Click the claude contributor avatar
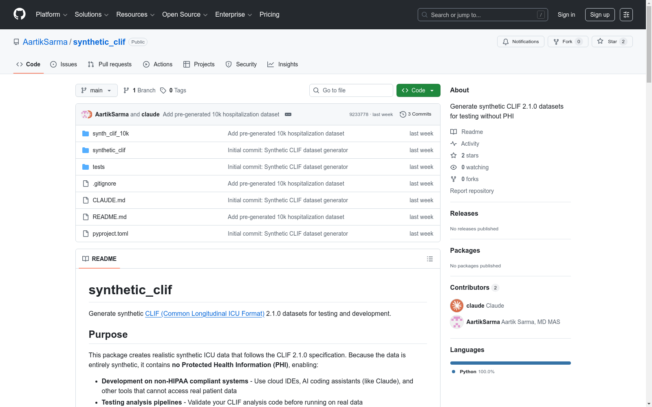The height and width of the screenshot is (407, 652). tap(457, 306)
